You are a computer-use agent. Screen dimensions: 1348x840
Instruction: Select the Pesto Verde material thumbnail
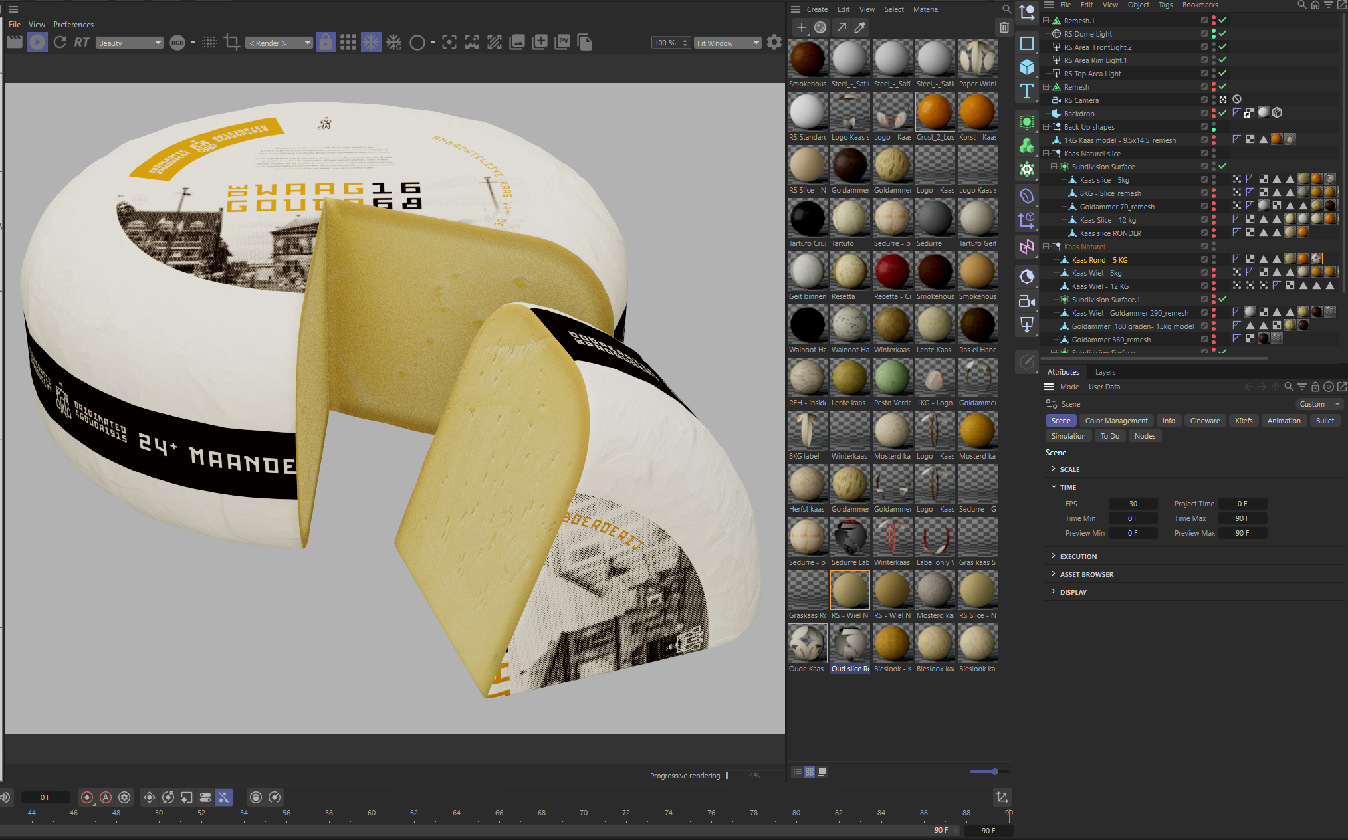[892, 382]
